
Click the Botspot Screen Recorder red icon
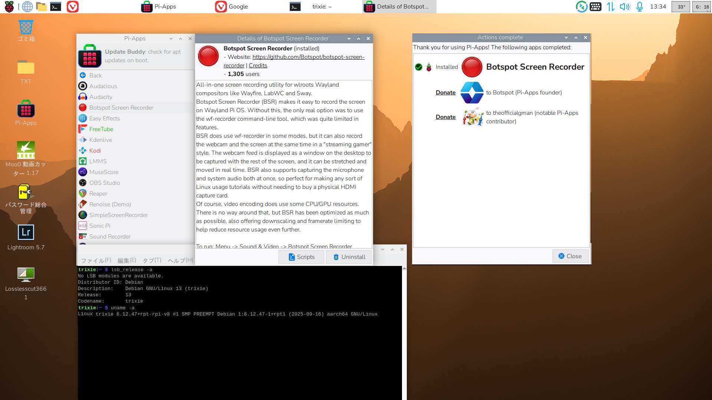tap(208, 56)
